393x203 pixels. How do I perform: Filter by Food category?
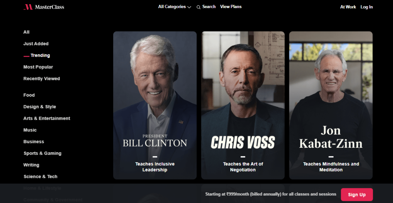pyautogui.click(x=29, y=95)
